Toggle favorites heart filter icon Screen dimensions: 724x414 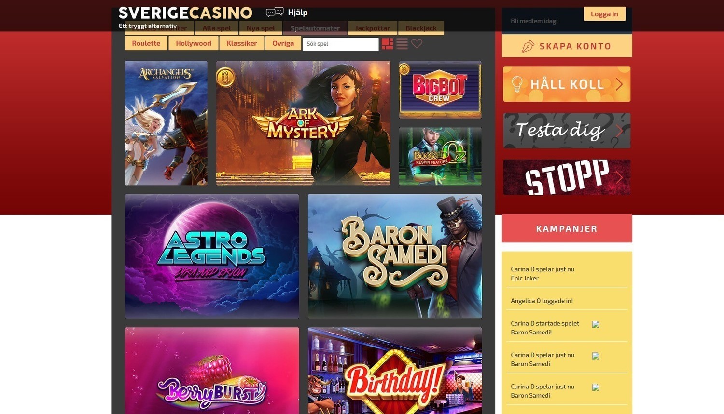417,43
